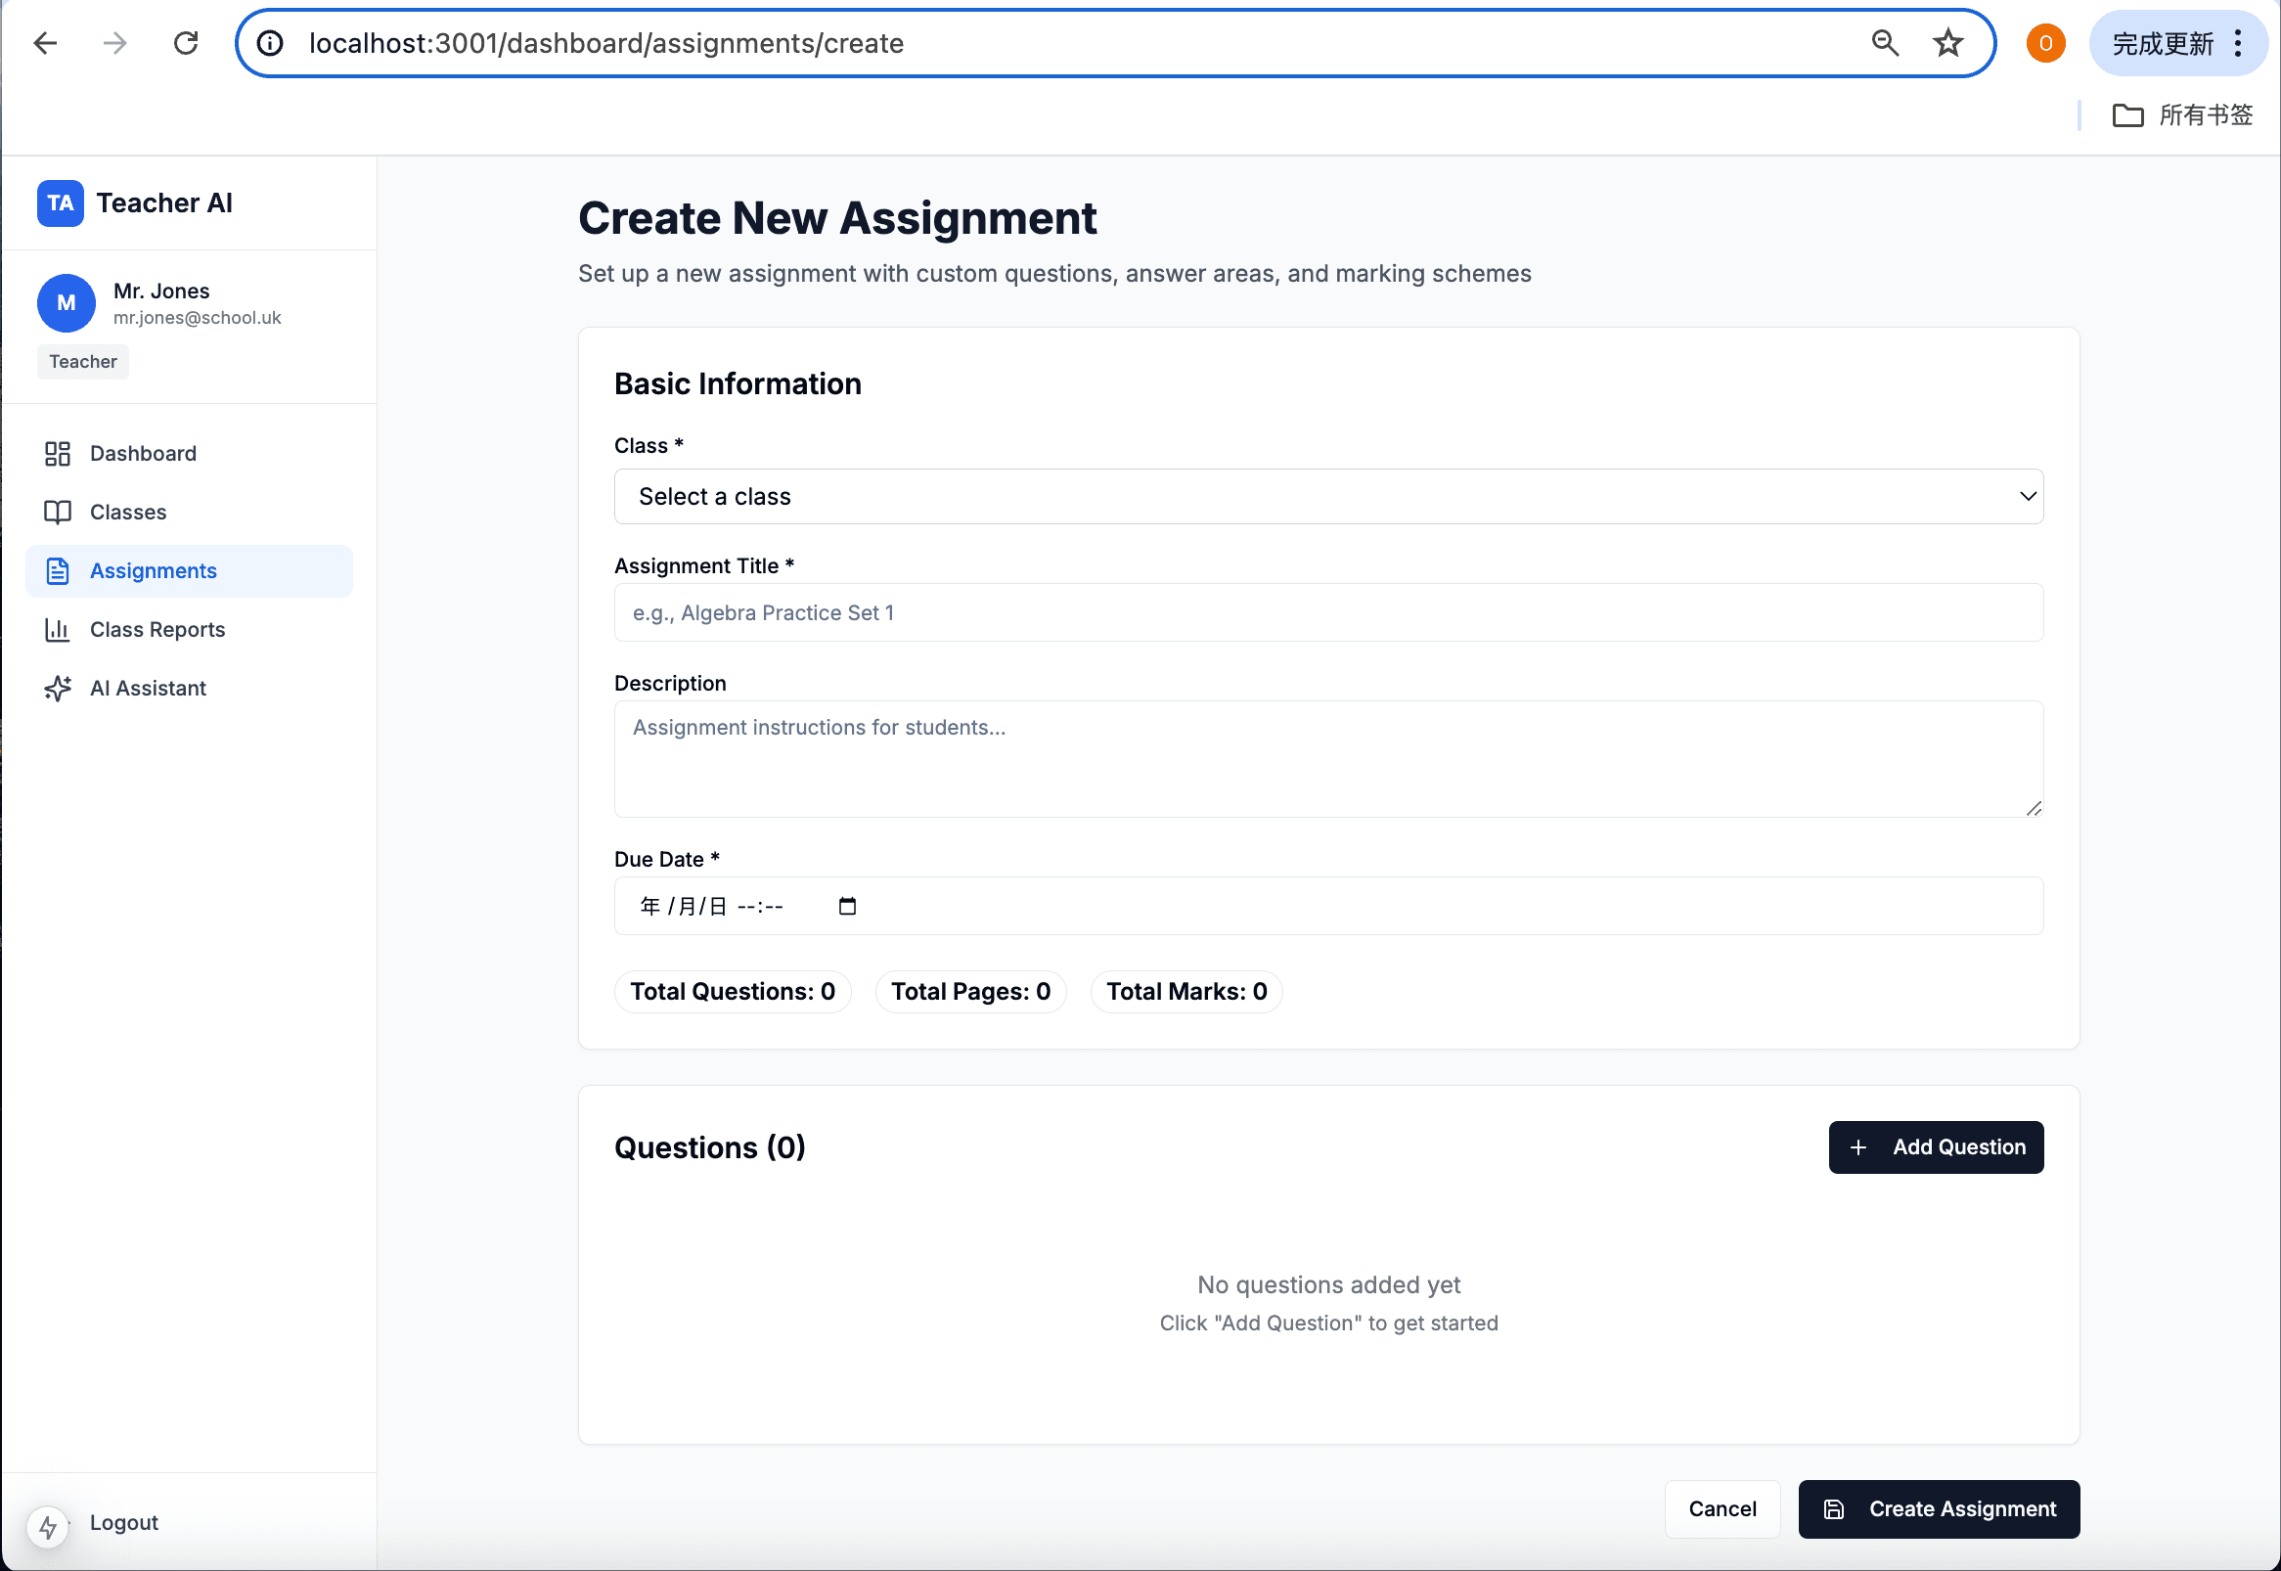
Task: Select the Classes sidebar icon
Action: point(58,511)
